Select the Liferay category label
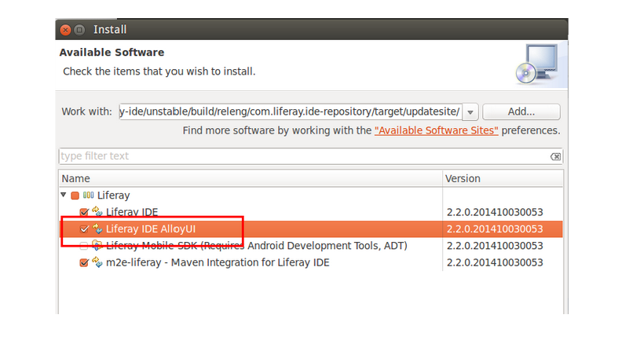The image size is (640, 355). coord(113,196)
